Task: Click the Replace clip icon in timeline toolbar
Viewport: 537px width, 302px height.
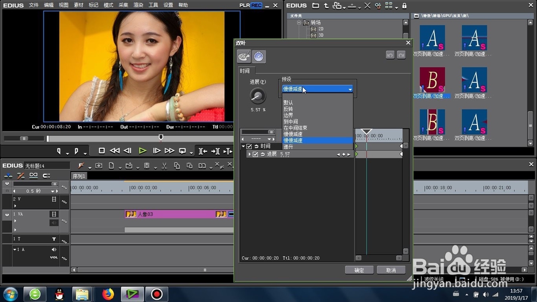Action: tap(202, 166)
